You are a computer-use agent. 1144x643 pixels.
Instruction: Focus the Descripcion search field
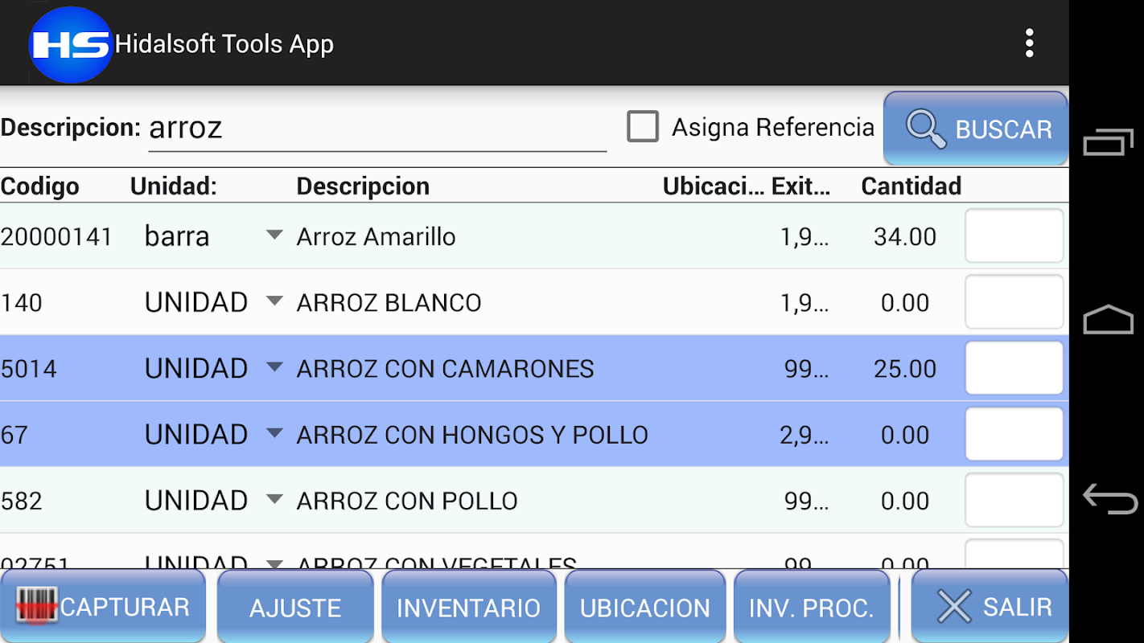coord(377,129)
